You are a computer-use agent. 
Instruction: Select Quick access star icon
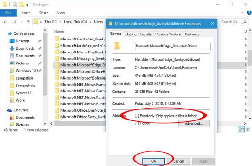pyautogui.click(x=10, y=34)
